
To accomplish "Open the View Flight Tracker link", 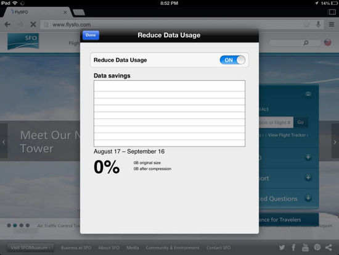I will tap(288, 135).
